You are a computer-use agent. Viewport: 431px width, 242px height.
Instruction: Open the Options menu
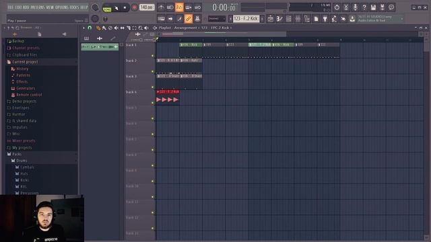tap(62, 7)
